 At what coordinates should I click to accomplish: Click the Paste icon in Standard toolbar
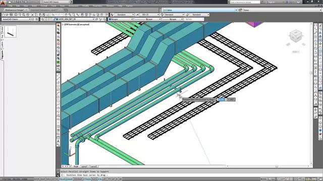click(40, 15)
